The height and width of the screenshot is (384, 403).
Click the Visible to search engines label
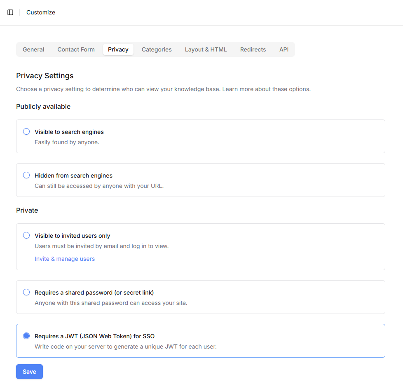pyautogui.click(x=69, y=132)
